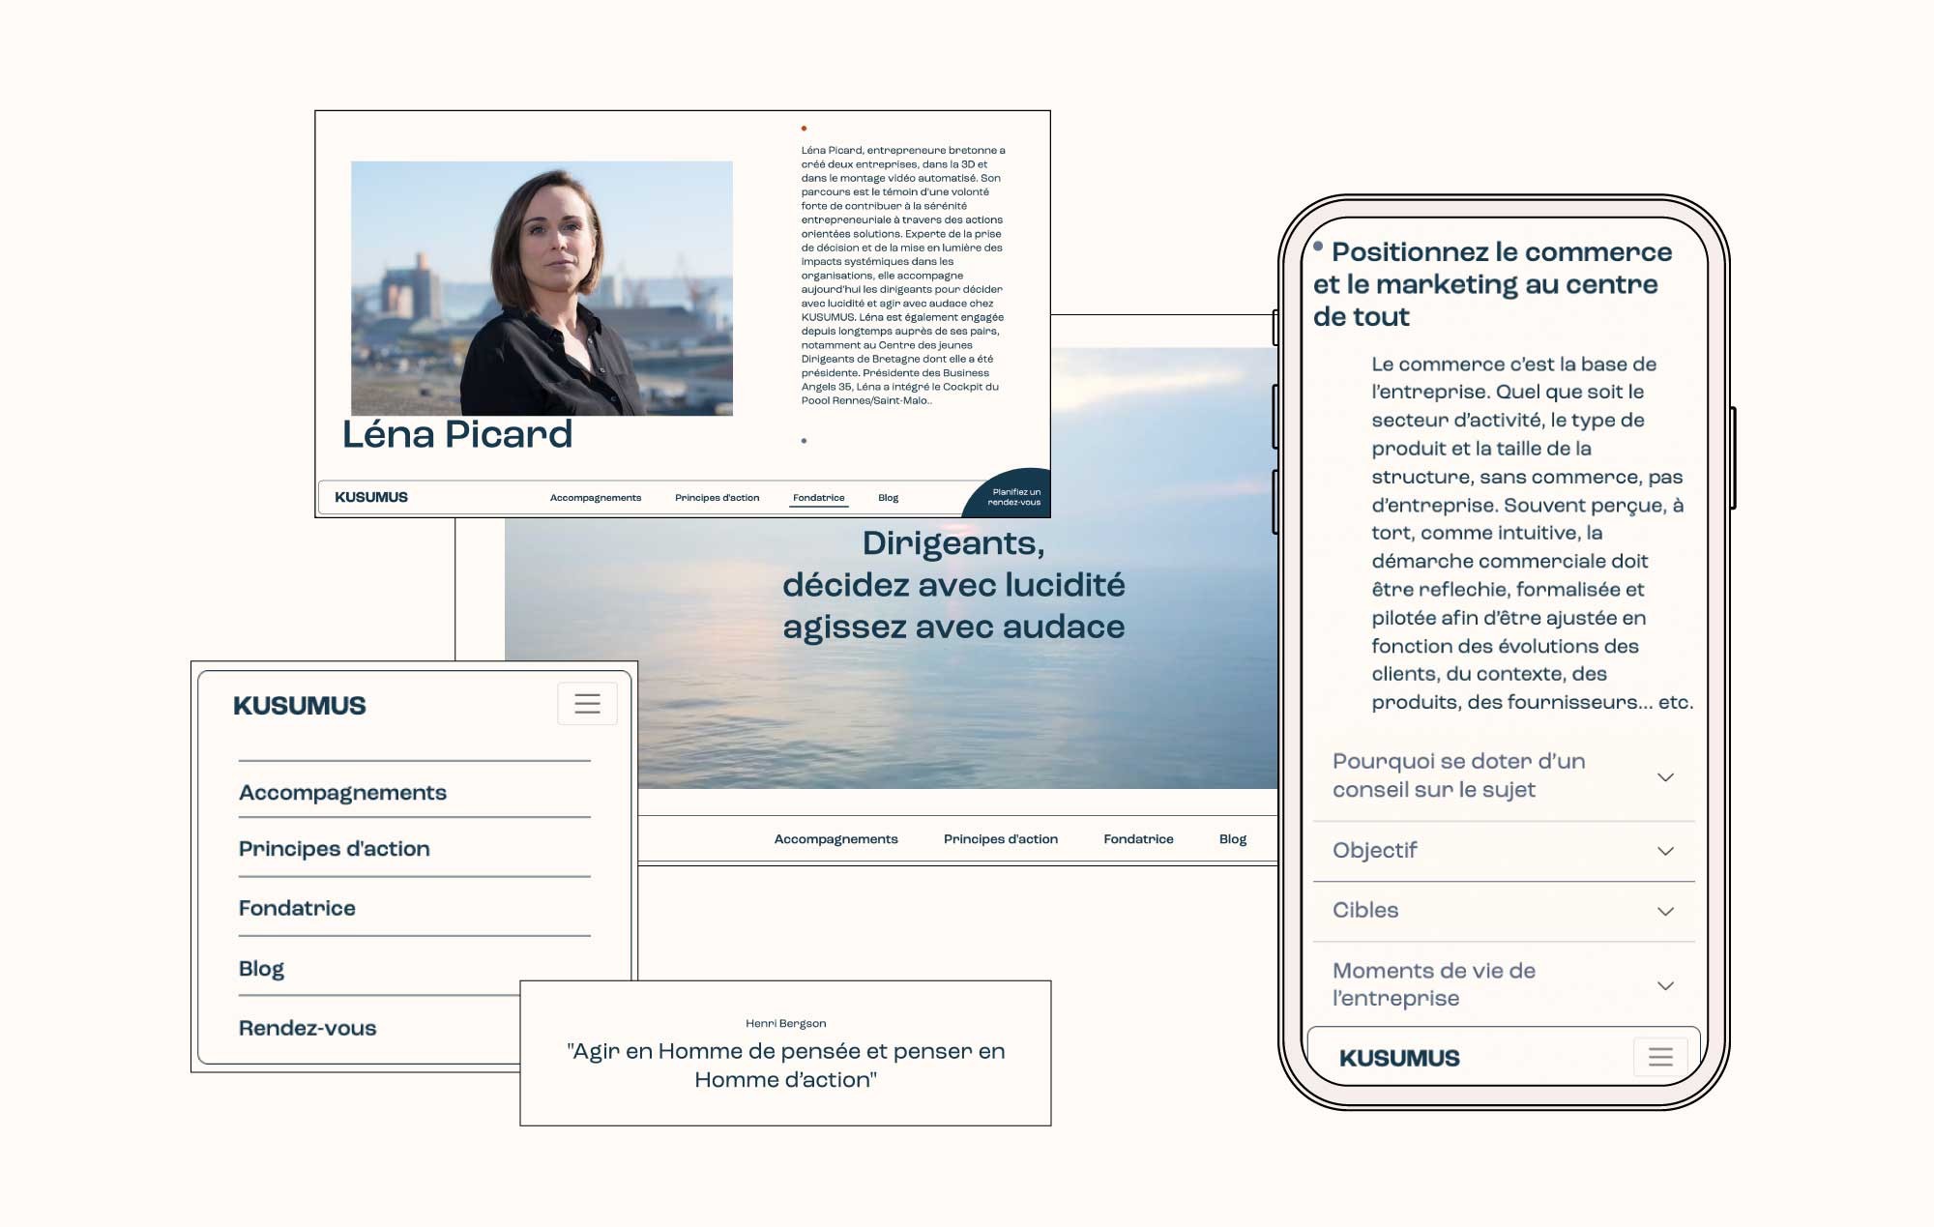Open Accompagnements in the mobile menu panel

coord(342,793)
